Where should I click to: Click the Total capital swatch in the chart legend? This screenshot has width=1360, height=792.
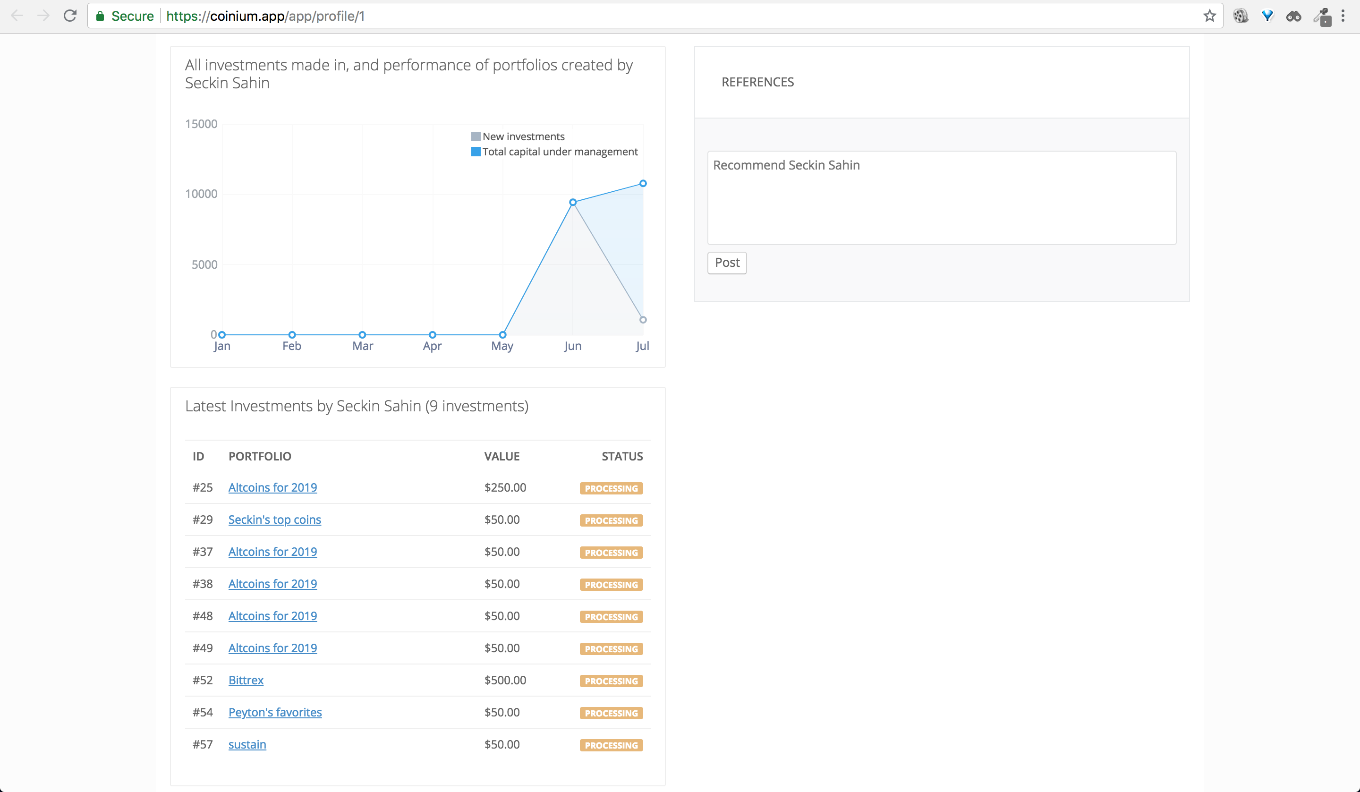(x=476, y=152)
